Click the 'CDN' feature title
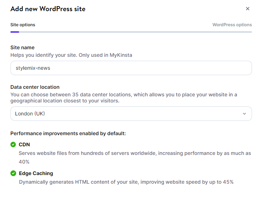Screen dimensions: 266x211 (x=24, y=145)
